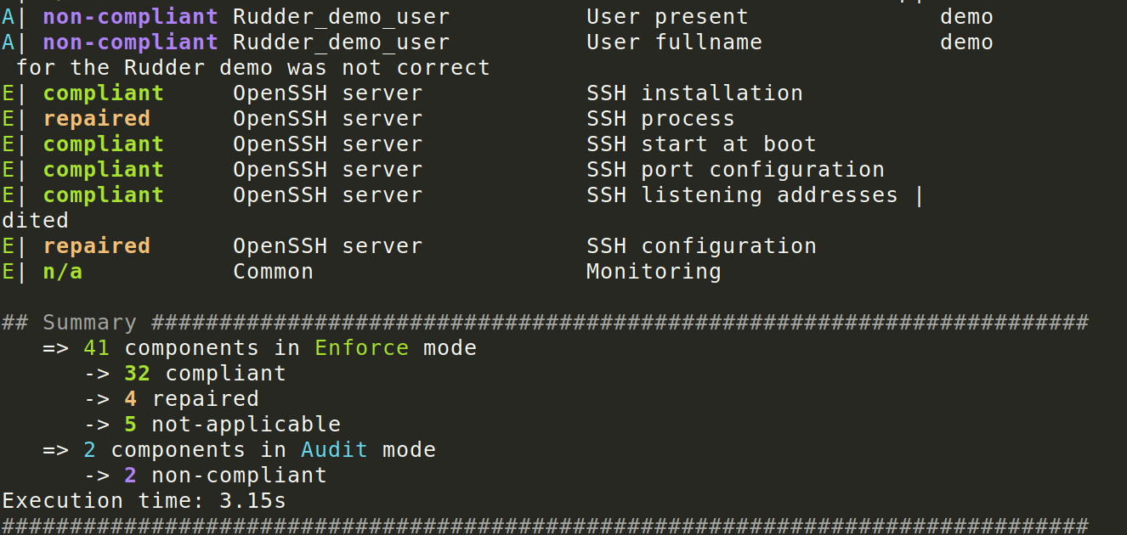Click the 'Execution time: 3.15s' line
This screenshot has height=535, width=1127.
tap(144, 501)
